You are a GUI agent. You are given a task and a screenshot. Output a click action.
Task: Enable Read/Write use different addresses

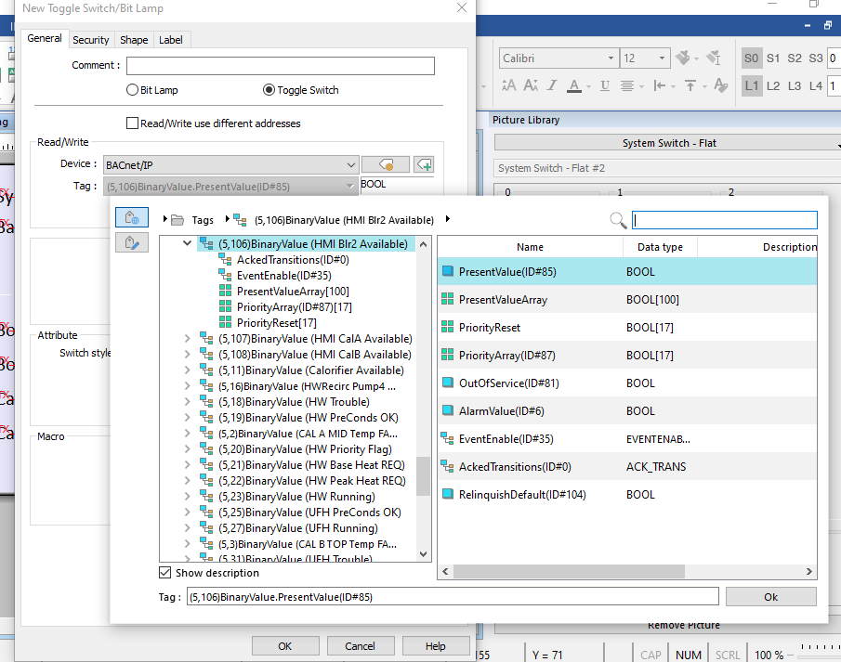click(x=132, y=123)
